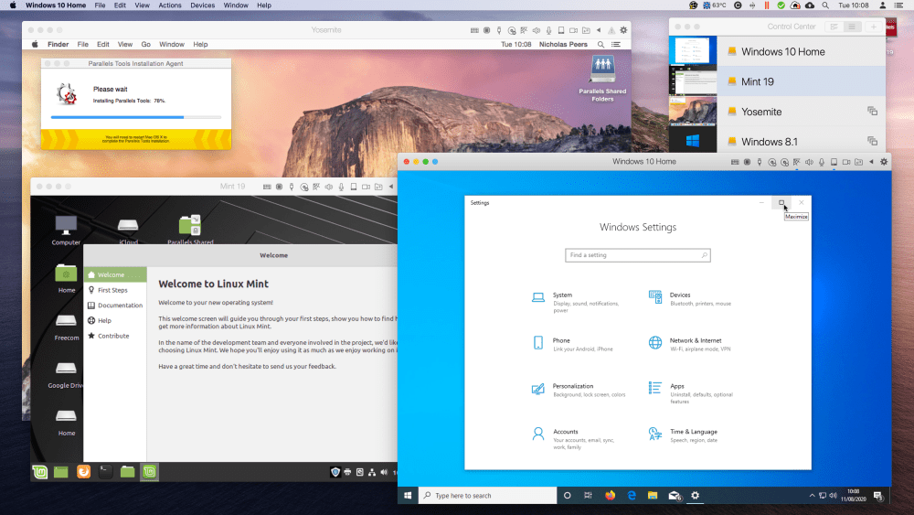Image resolution: width=914 pixels, height=515 pixels.
Task: Open notification list icon in Yosemite menu bar
Action: click(615, 44)
